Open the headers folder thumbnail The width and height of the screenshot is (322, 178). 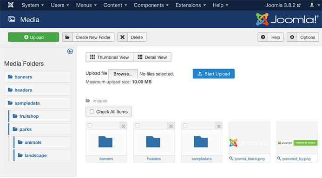[x=153, y=142]
